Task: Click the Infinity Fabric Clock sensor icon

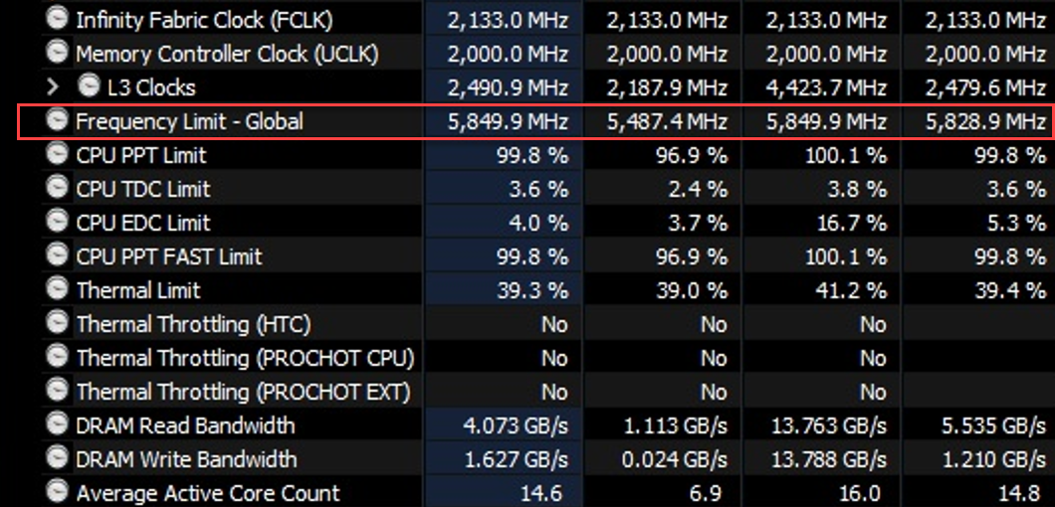Action: pyautogui.click(x=58, y=19)
